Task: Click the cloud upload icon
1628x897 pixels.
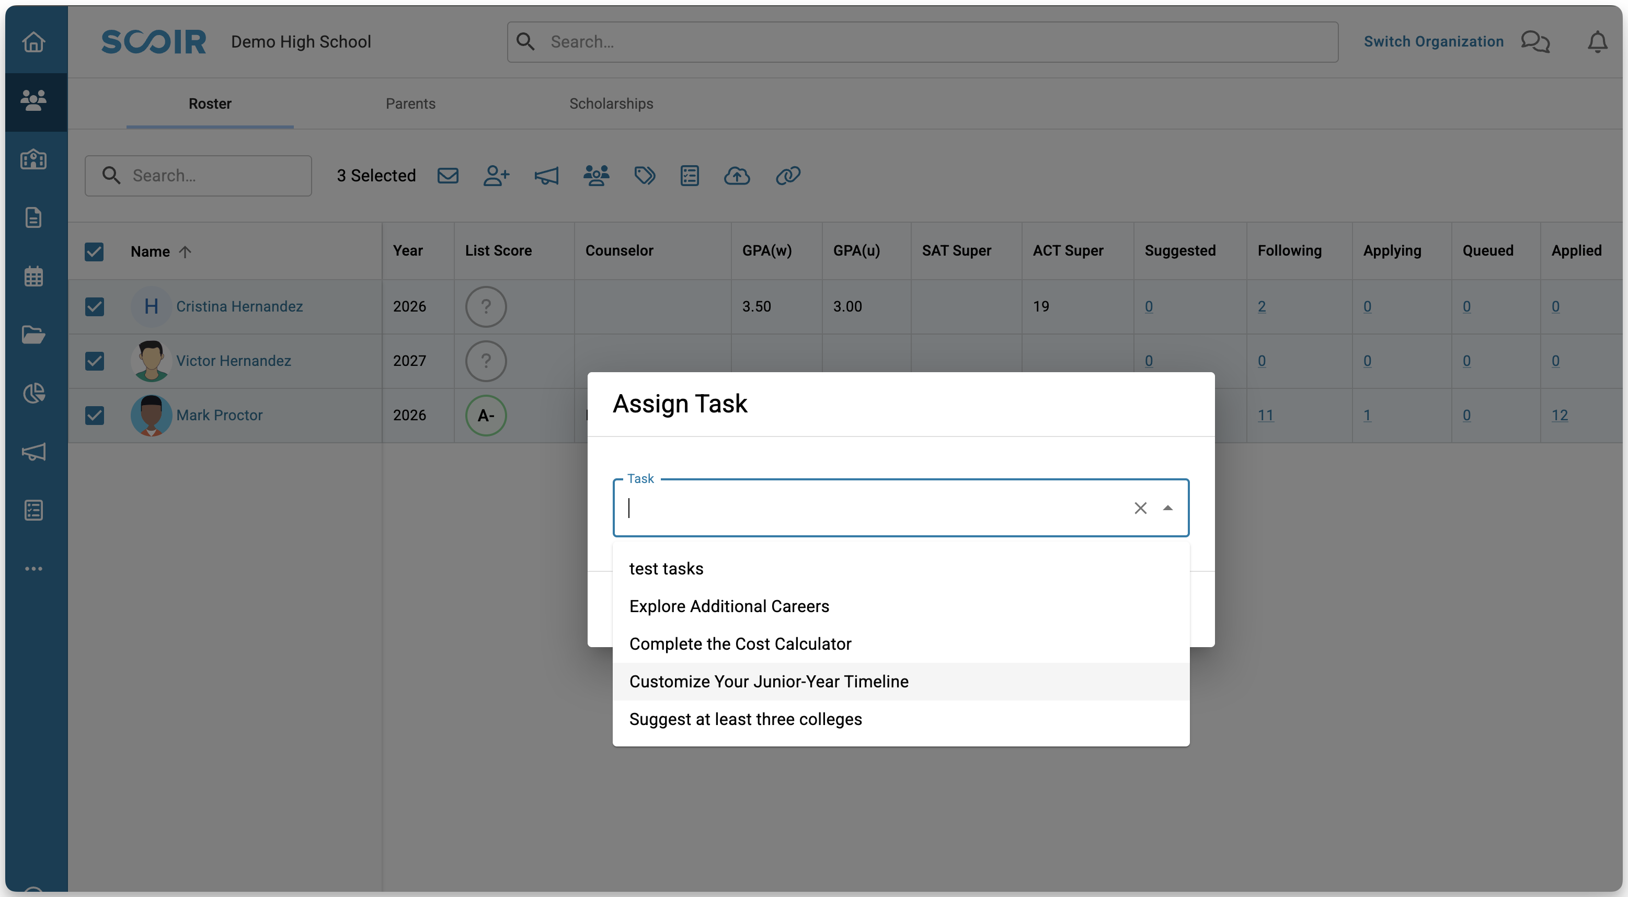Action: pos(736,176)
